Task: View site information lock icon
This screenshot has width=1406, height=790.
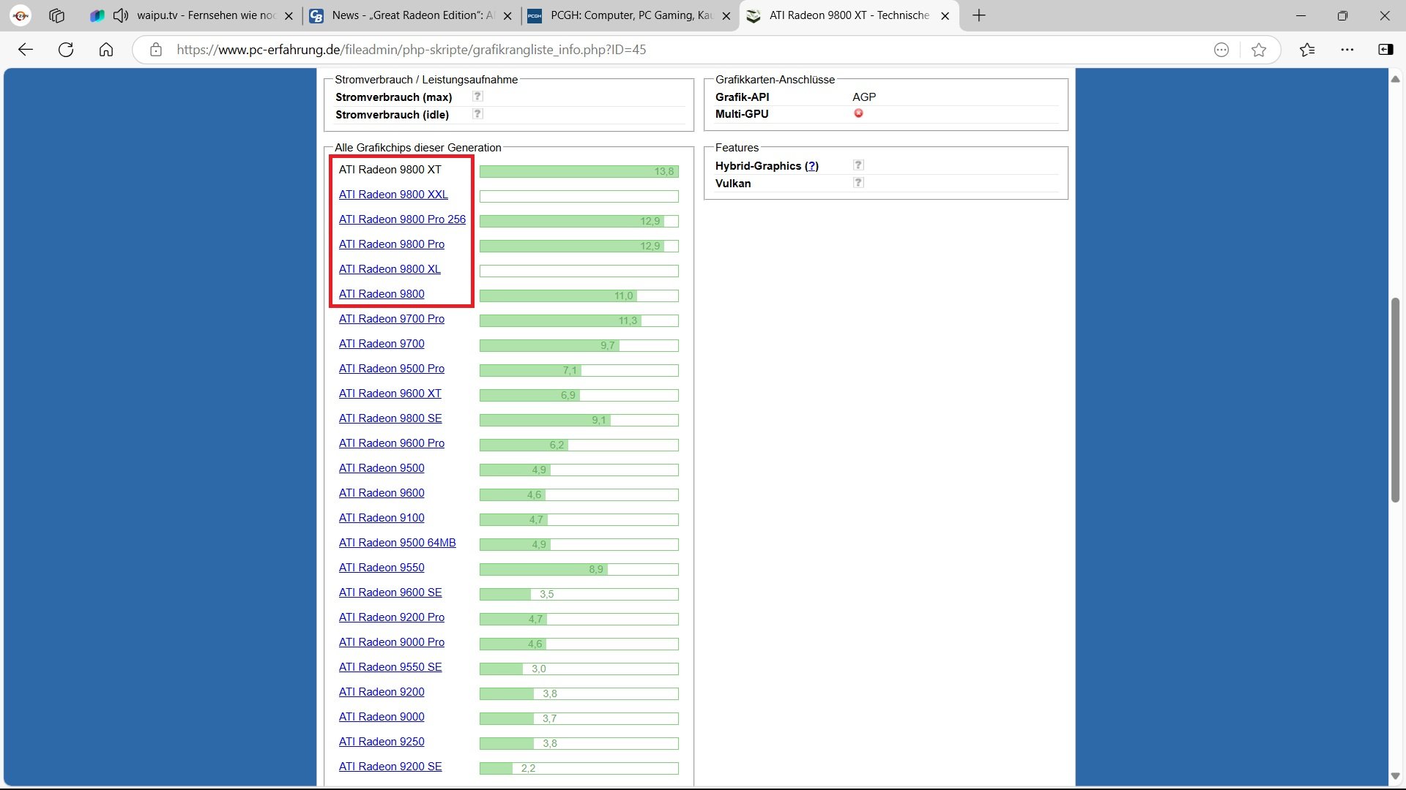Action: [155, 50]
